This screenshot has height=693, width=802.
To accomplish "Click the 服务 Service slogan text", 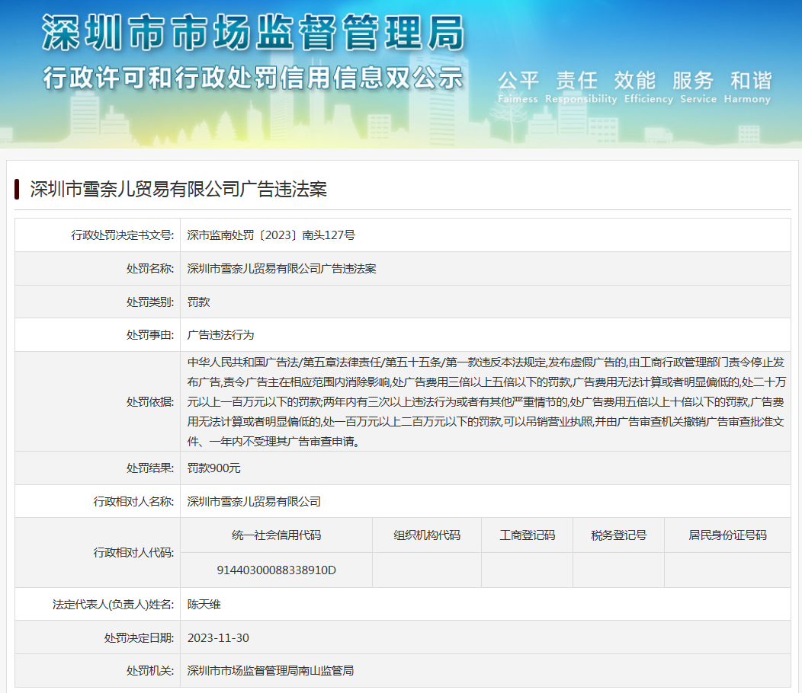I will coord(698,88).
